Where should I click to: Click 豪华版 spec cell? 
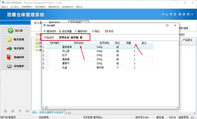(x=104, y=67)
